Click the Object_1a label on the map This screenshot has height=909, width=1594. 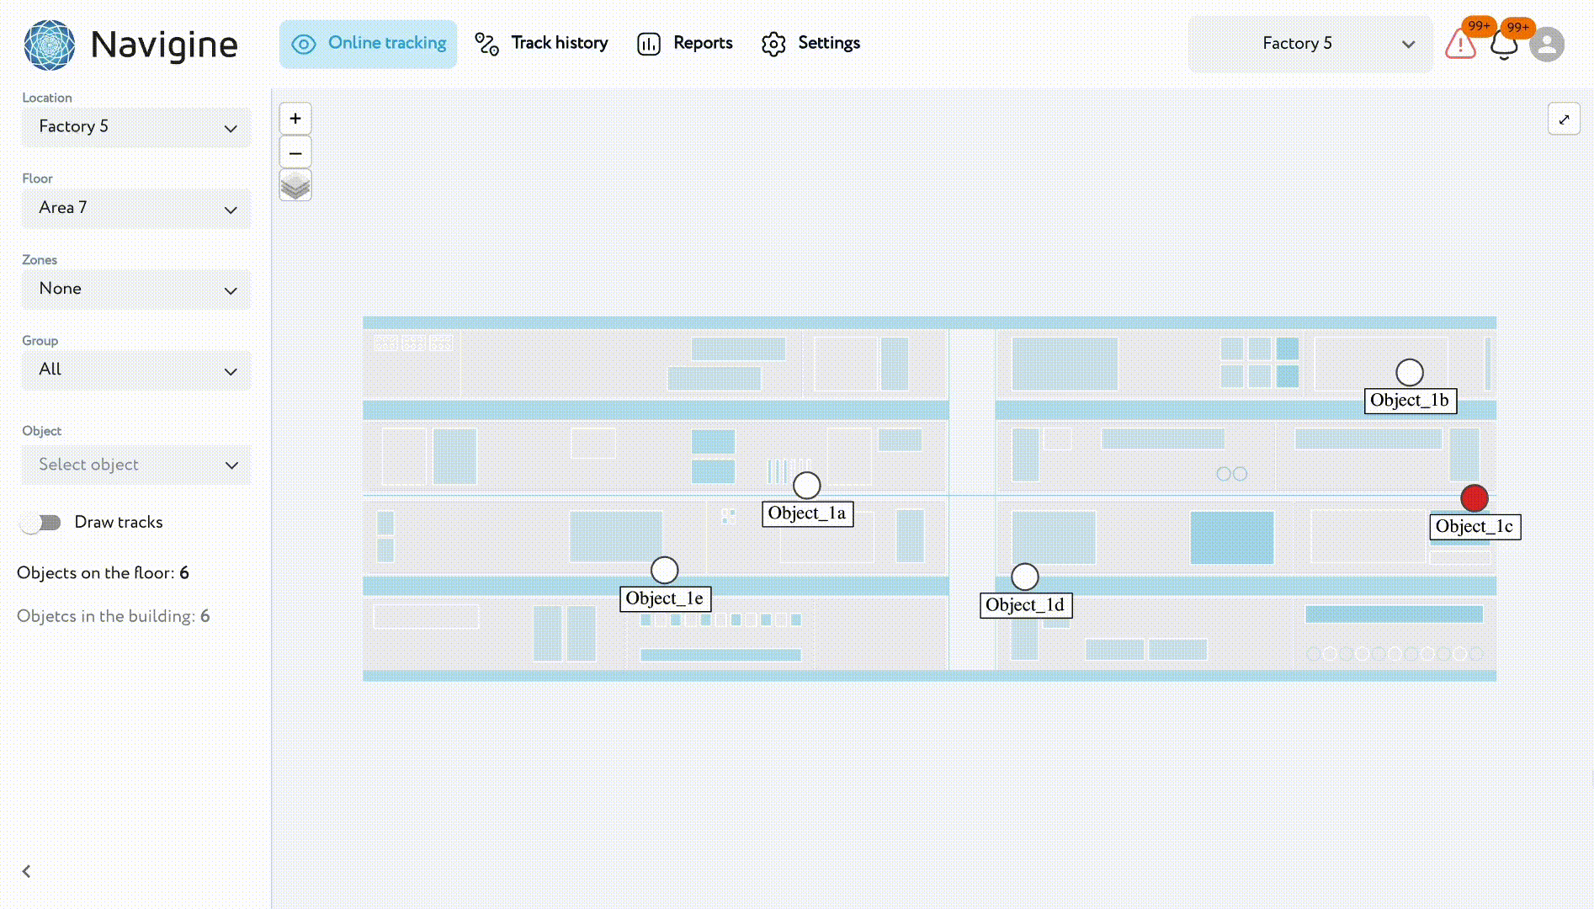click(807, 513)
